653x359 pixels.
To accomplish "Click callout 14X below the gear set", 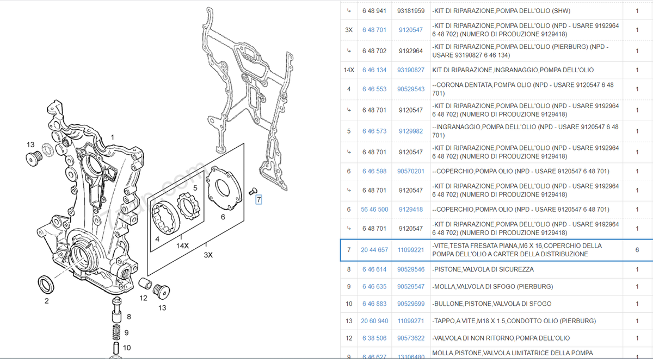I will [182, 245].
